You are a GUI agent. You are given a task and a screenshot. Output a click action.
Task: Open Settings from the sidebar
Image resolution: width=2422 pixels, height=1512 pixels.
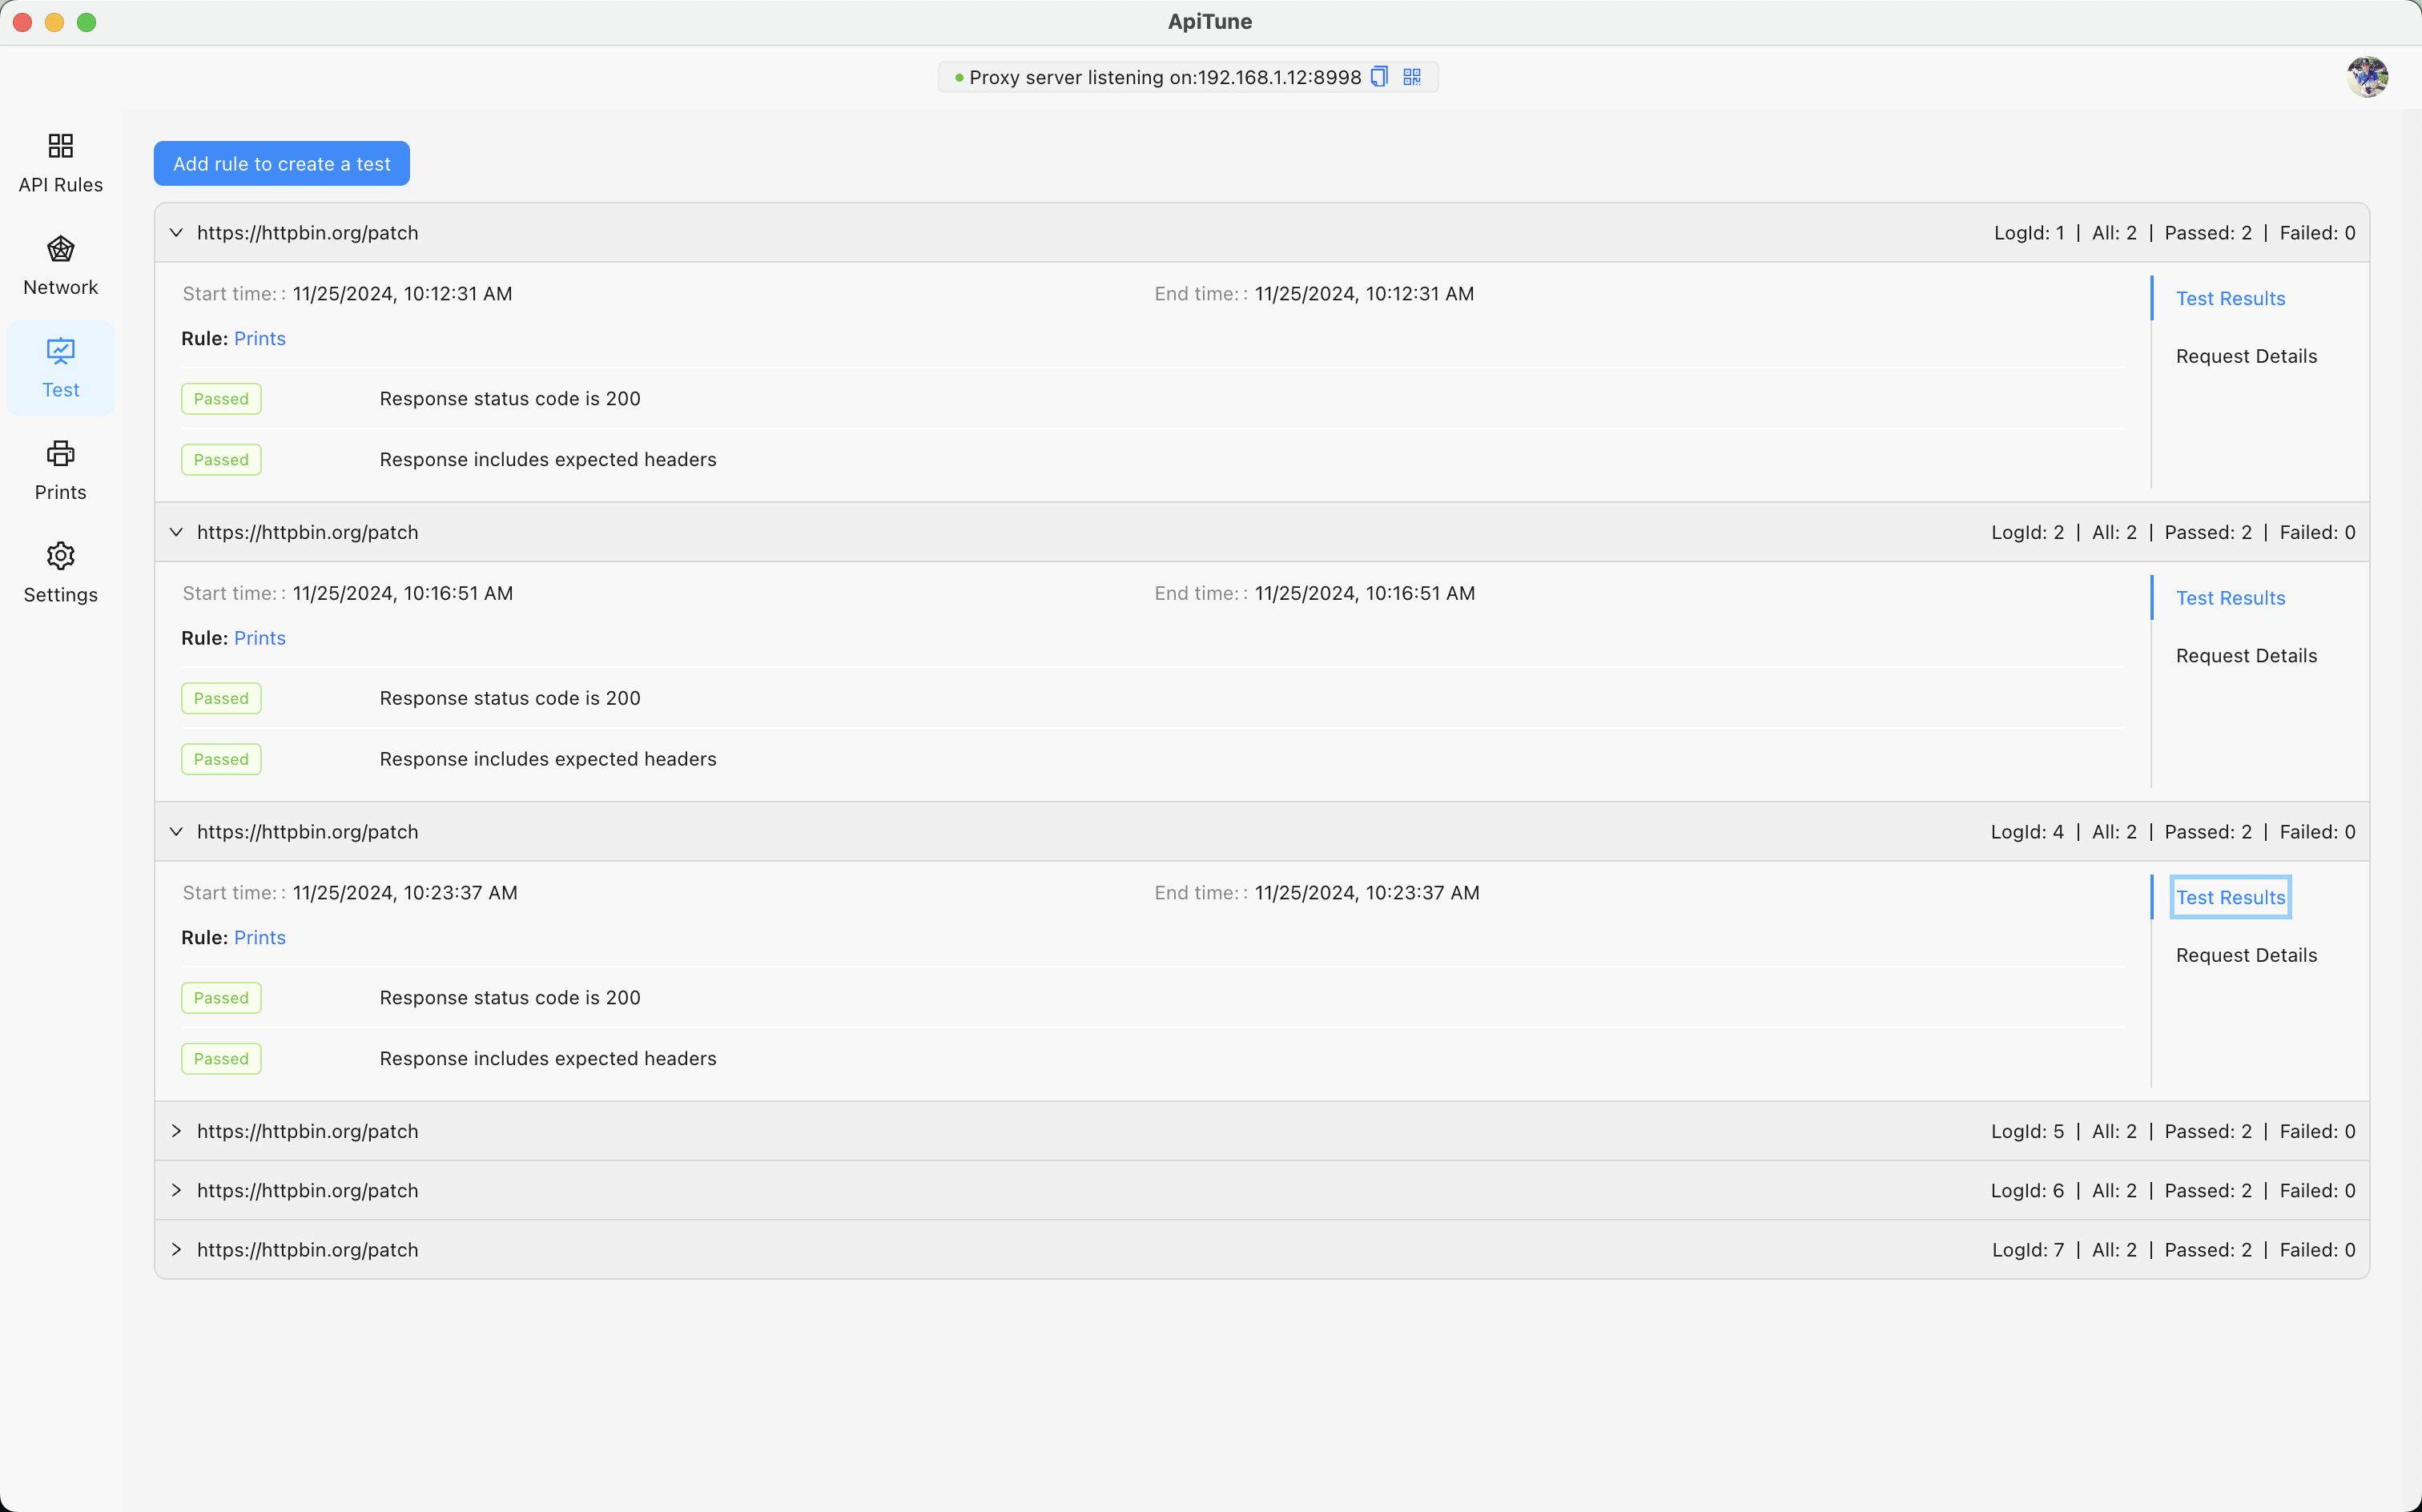tap(60, 572)
